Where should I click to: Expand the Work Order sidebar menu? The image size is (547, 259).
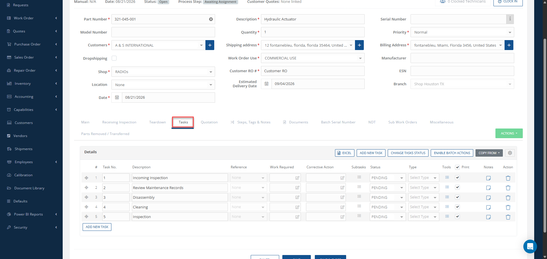[31, 18]
